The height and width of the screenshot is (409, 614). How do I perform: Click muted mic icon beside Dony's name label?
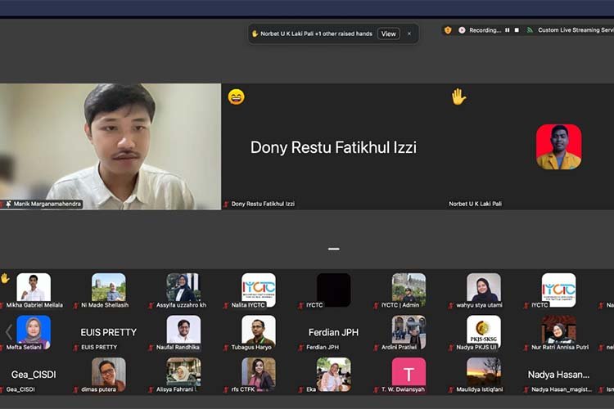point(226,204)
